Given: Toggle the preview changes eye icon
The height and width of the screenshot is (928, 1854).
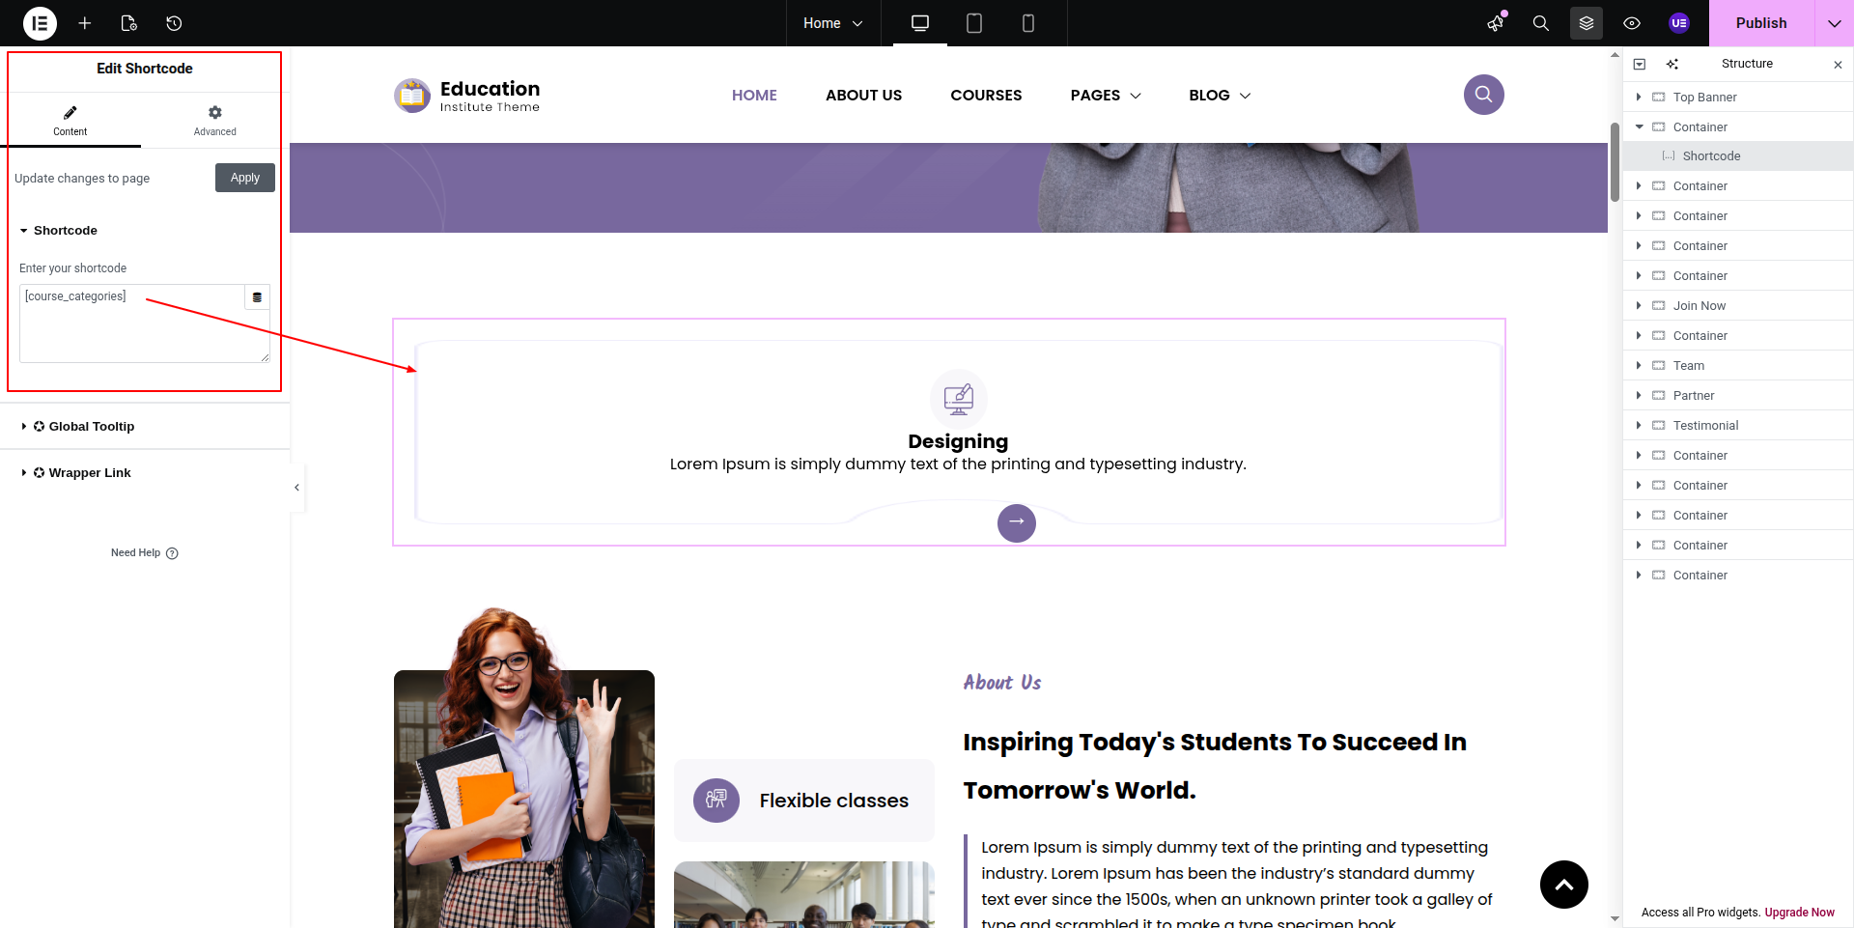Looking at the screenshot, I should pos(1632,23).
